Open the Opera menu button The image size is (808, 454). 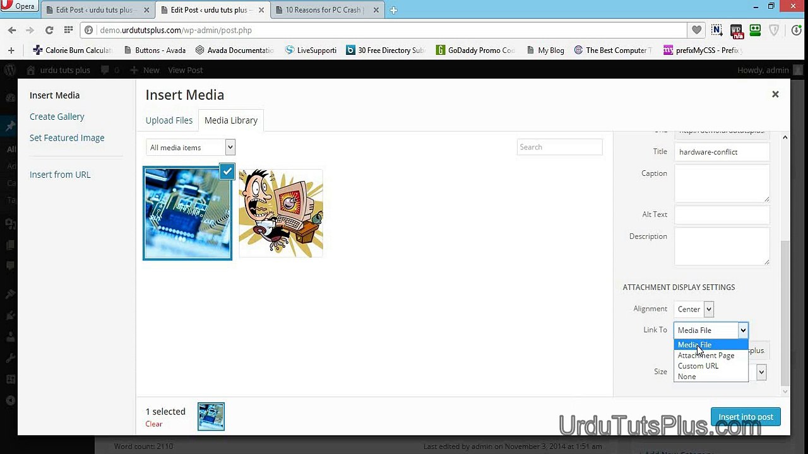click(x=18, y=6)
